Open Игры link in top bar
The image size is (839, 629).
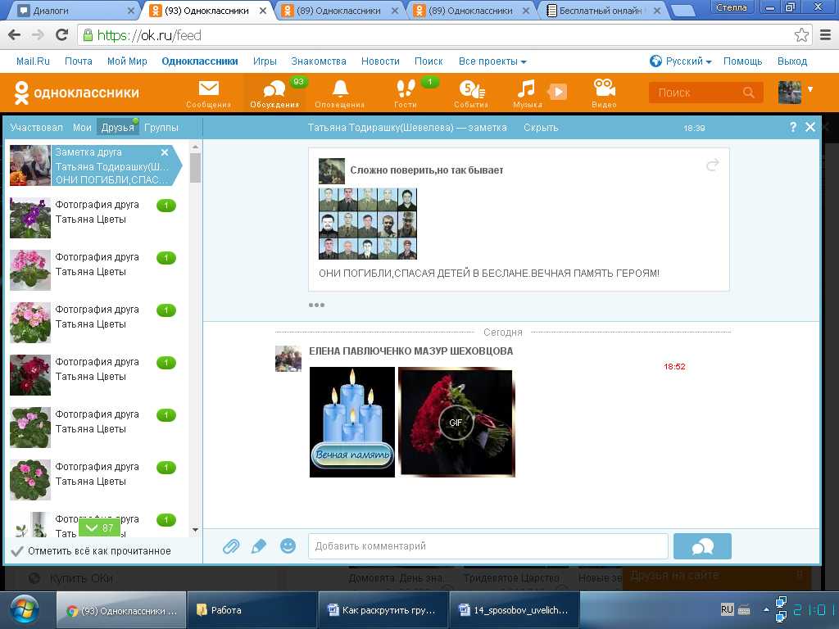pyautogui.click(x=265, y=61)
